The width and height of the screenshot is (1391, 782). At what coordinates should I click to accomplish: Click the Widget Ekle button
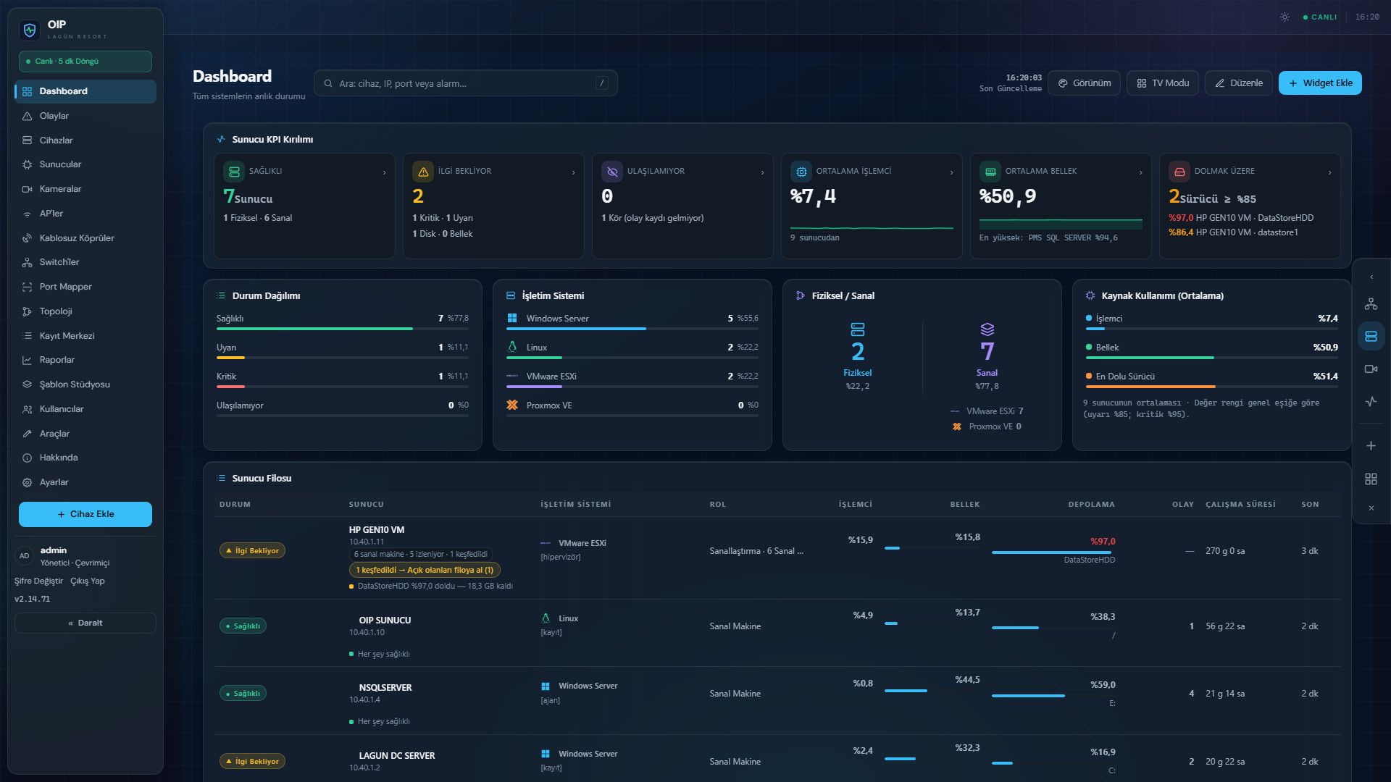coord(1320,83)
